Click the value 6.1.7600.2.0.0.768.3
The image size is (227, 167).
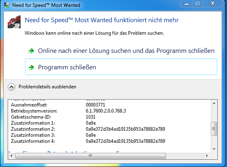[x=106, y=111]
